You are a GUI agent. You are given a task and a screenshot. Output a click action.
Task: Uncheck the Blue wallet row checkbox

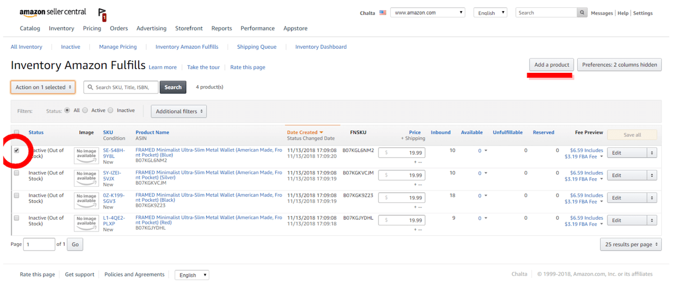click(16, 151)
